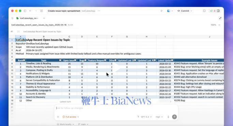The width and height of the screenshot is (233, 126).
Task: Open the Open Issues column filter dropdown
Action: pyautogui.click(x=75, y=60)
